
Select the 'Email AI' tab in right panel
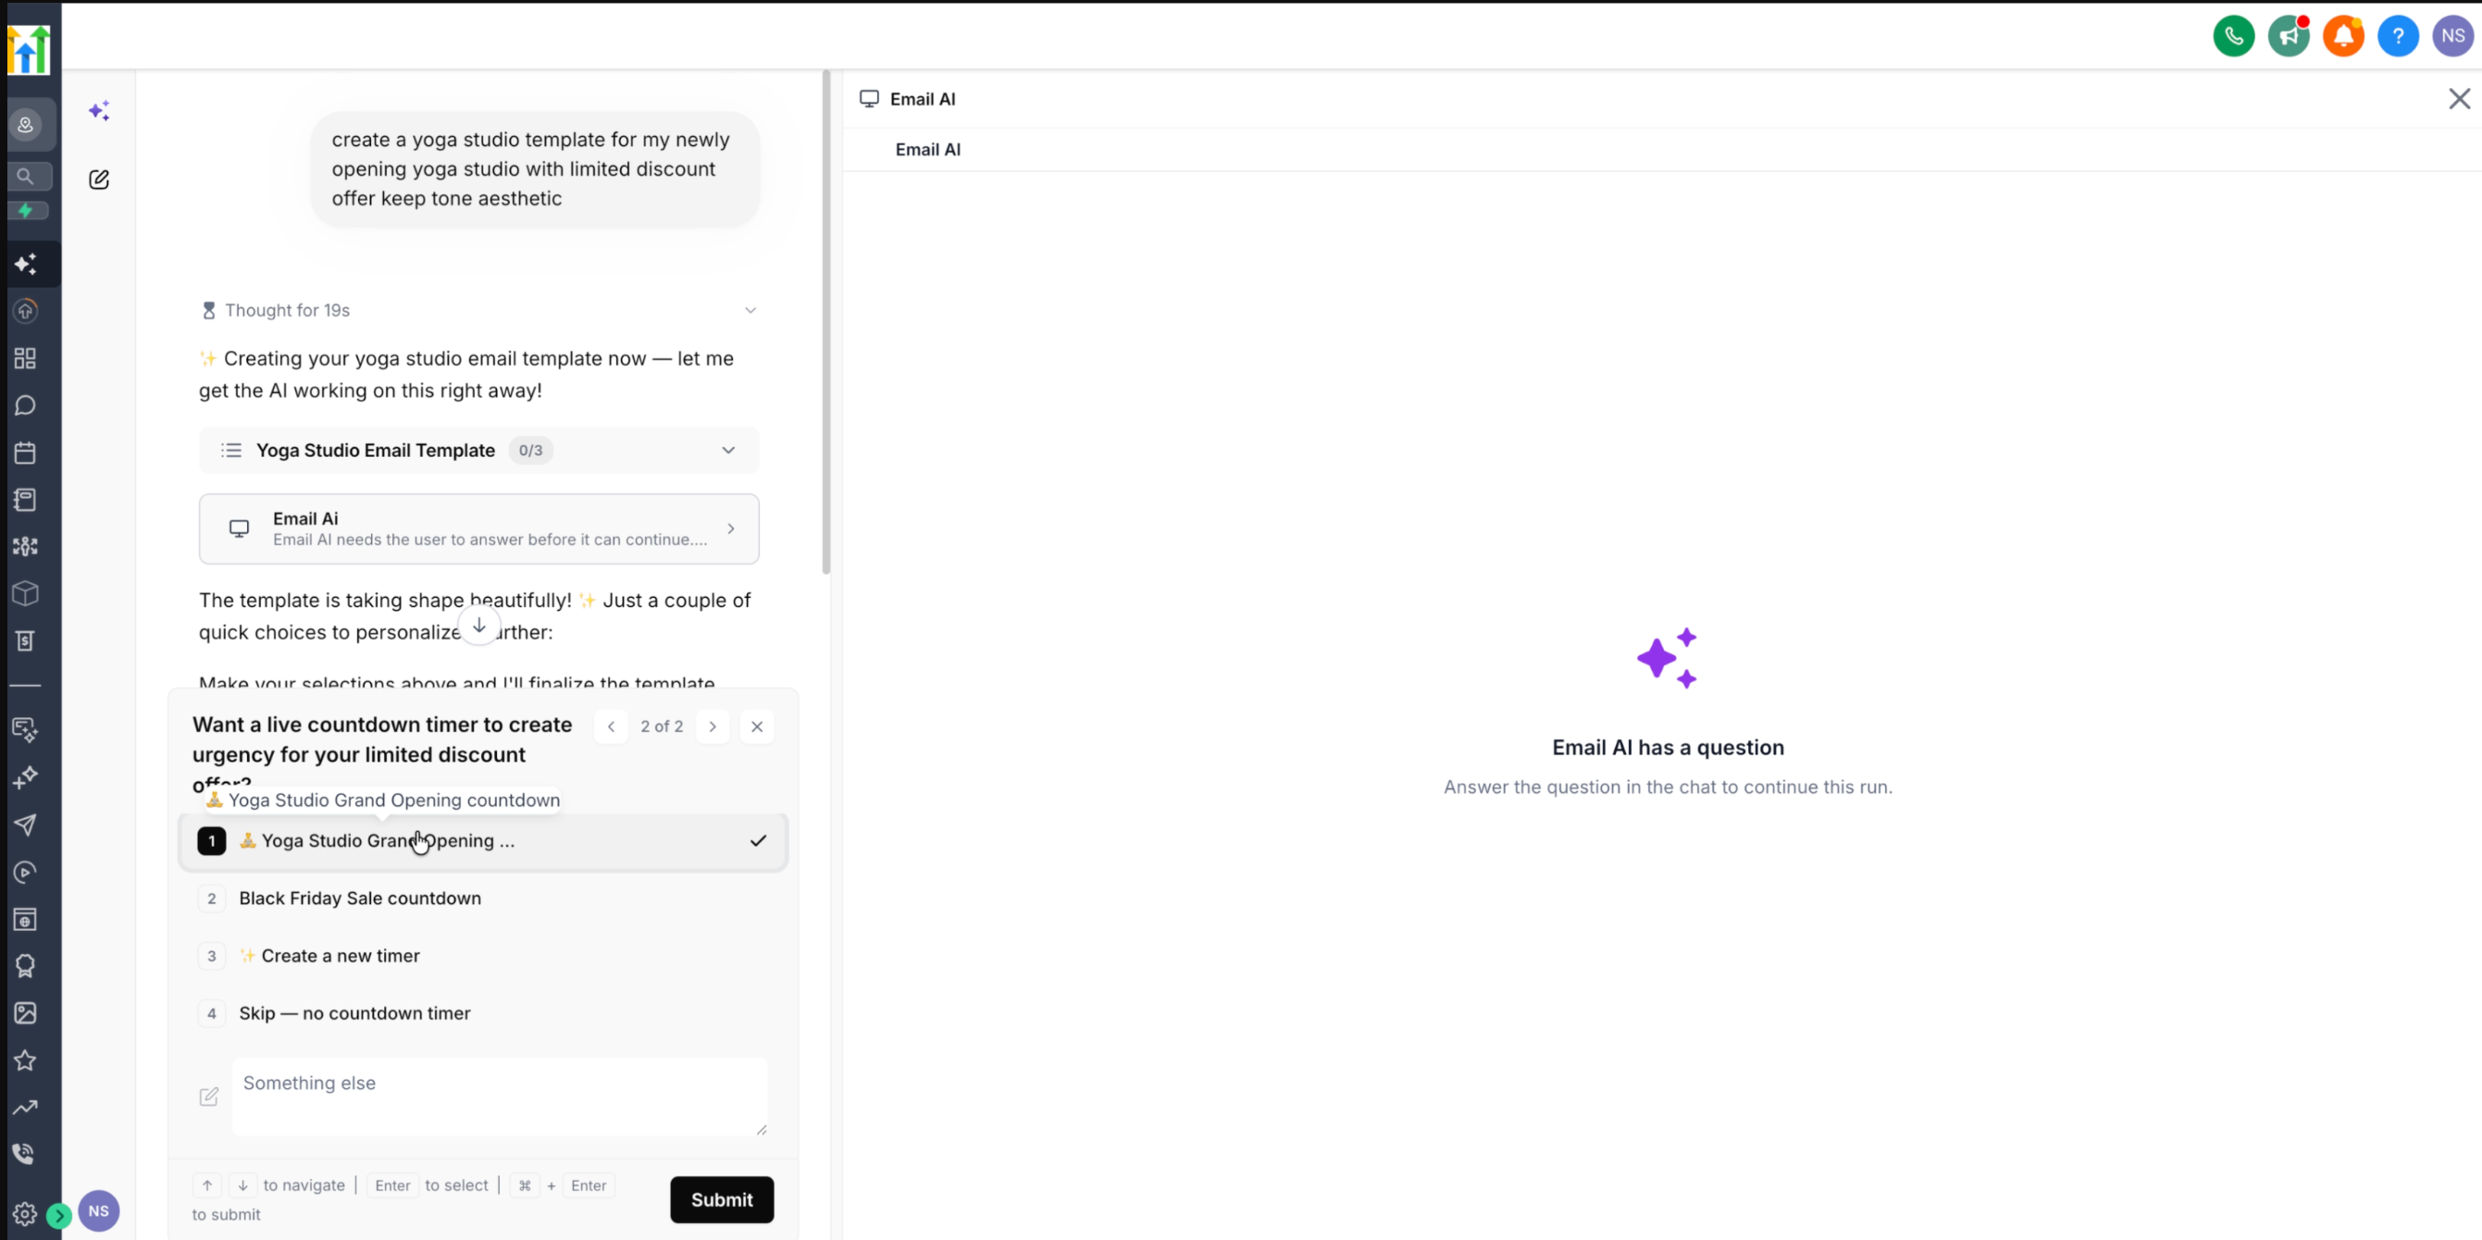928,149
